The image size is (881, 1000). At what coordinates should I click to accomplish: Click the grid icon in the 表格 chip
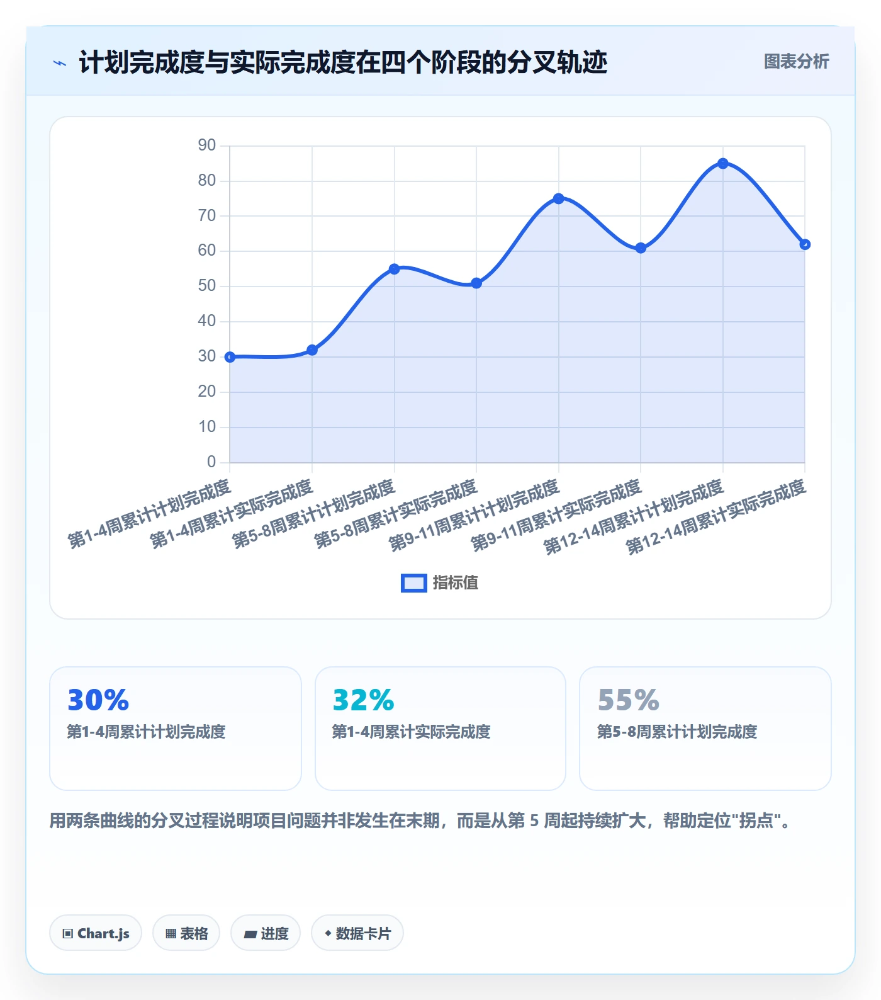pyautogui.click(x=171, y=934)
